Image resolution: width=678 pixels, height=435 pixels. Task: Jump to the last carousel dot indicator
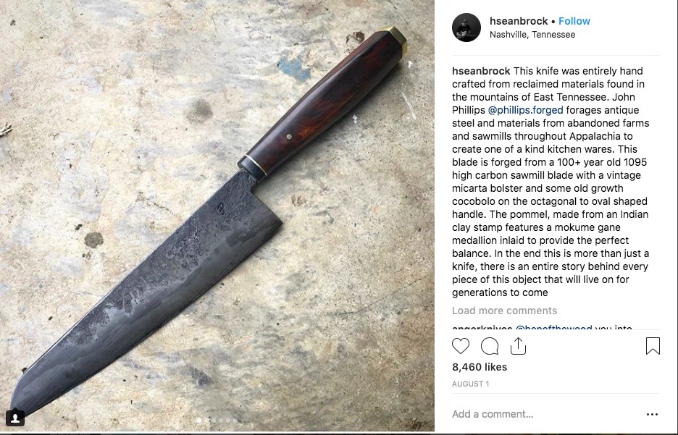235,420
